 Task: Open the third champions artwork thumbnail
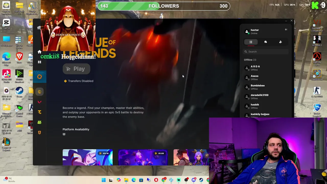tap(191, 157)
